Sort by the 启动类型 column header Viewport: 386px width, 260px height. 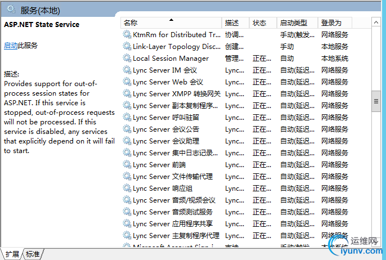[297, 23]
